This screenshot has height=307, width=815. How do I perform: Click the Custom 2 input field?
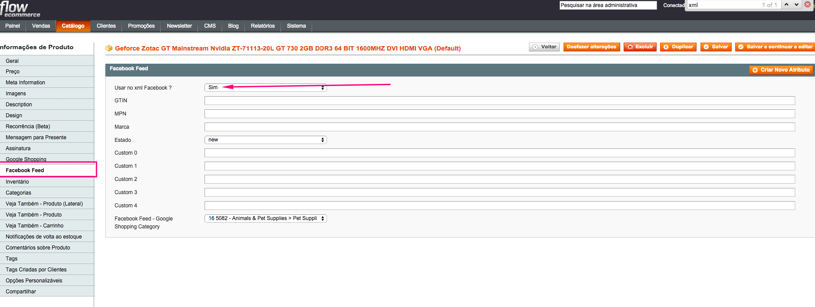click(499, 179)
